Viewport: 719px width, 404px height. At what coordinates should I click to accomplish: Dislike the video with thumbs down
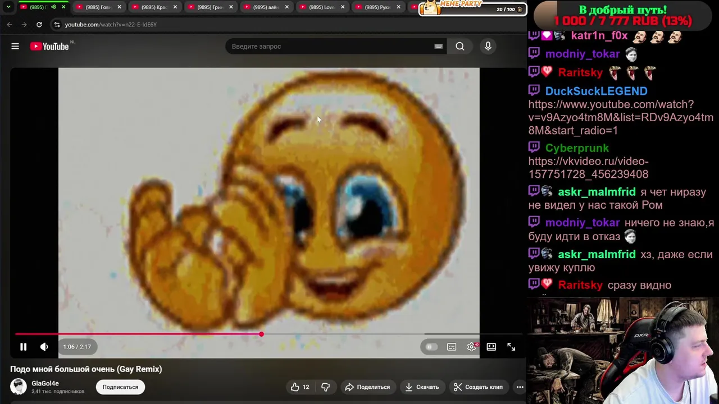pos(326,387)
